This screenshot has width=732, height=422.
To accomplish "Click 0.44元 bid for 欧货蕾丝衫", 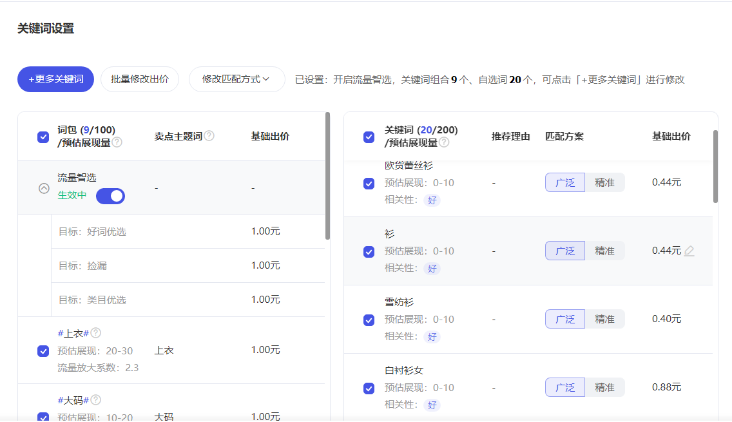I will 666,182.
